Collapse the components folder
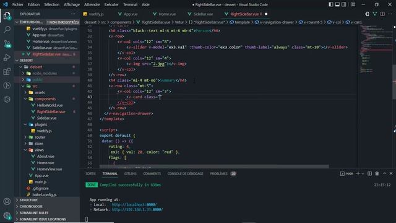Screen dimensions: 396x223 pos(47,99)
